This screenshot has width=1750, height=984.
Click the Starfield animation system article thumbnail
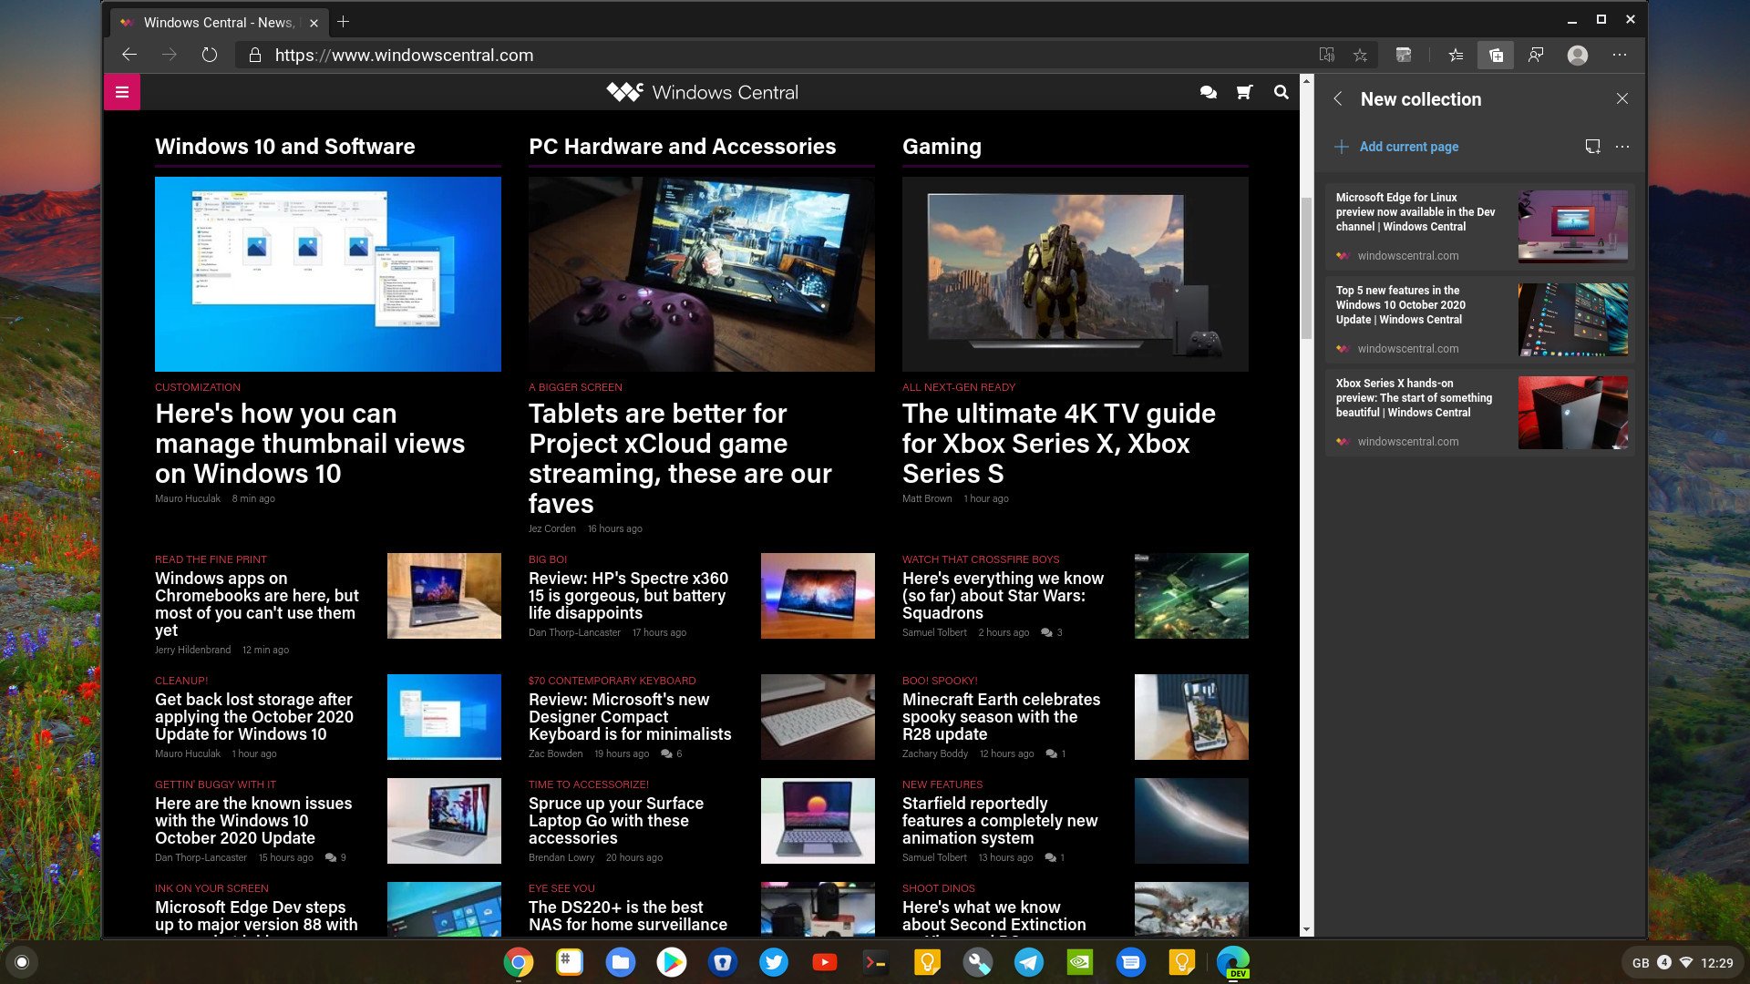(x=1191, y=821)
